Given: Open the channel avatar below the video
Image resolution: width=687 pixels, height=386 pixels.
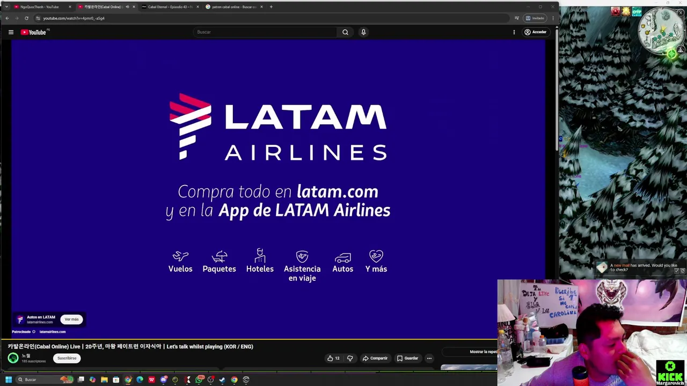Looking at the screenshot, I should coord(13,358).
